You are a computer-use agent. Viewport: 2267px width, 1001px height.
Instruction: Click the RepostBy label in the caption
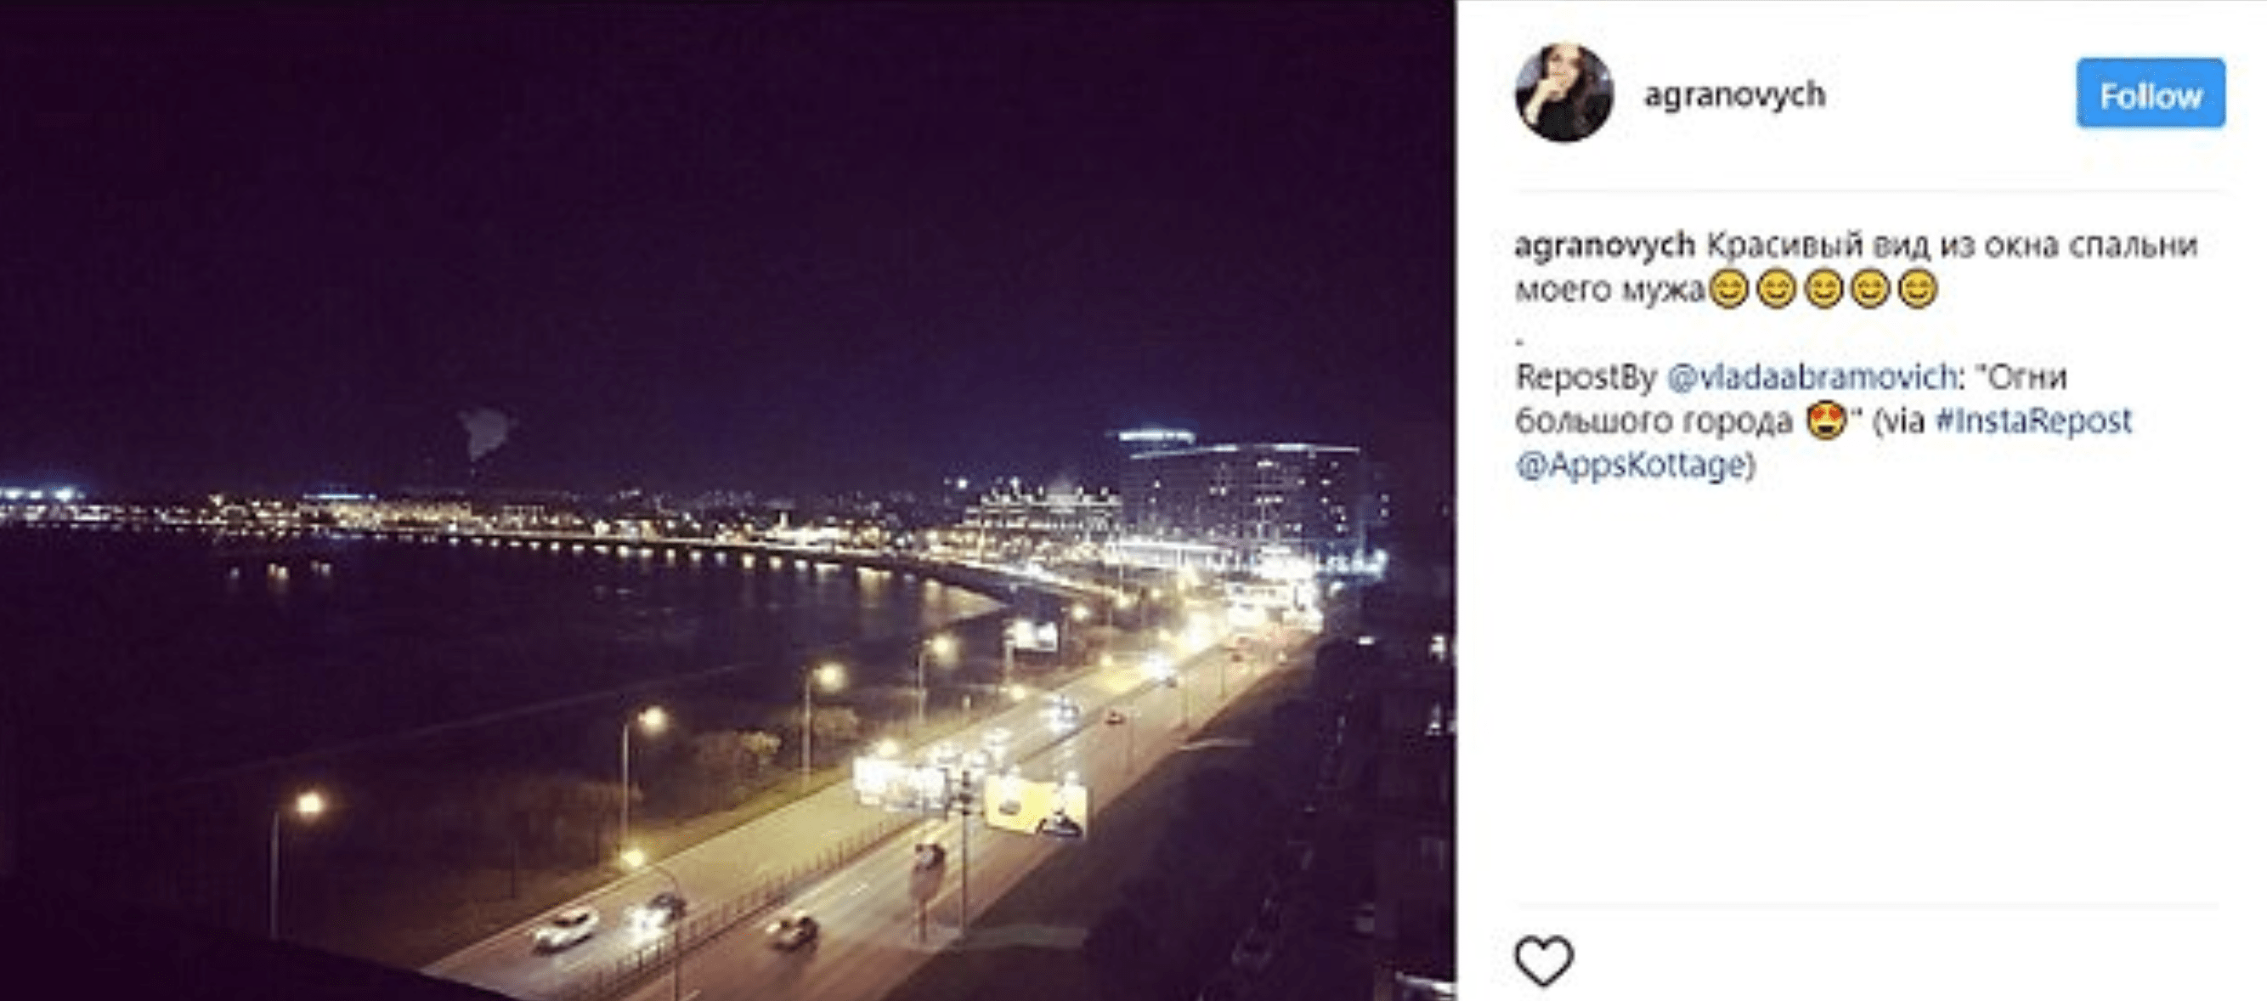click(1586, 376)
